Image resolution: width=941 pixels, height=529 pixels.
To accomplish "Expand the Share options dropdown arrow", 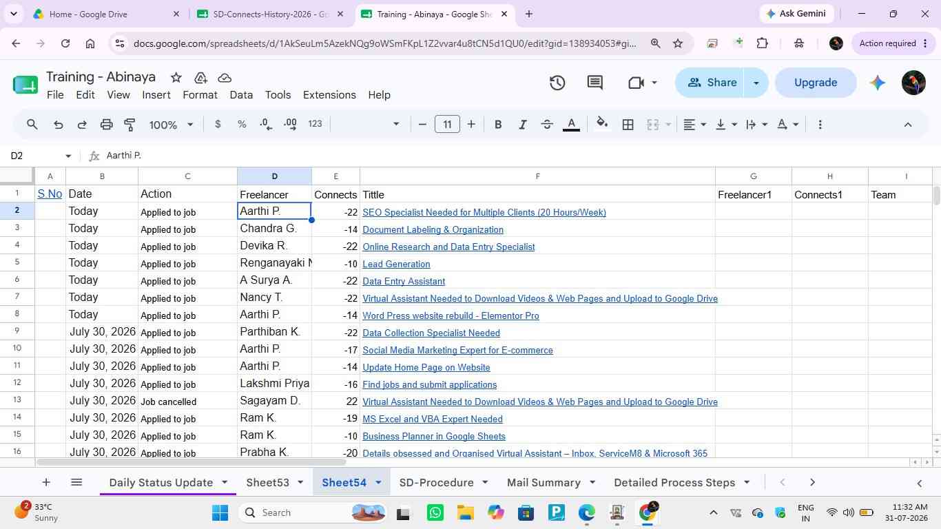I will click(x=756, y=83).
